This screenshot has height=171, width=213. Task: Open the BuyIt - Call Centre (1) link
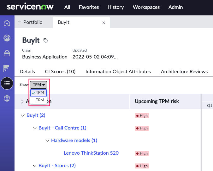point(62,128)
